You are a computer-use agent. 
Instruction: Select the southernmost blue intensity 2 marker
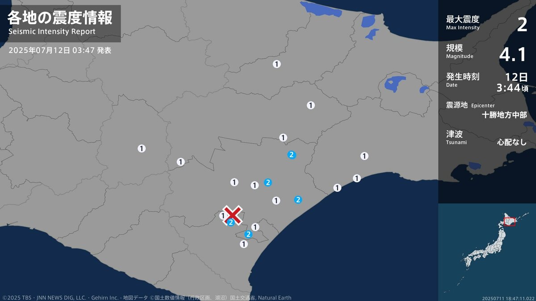pyautogui.click(x=248, y=234)
